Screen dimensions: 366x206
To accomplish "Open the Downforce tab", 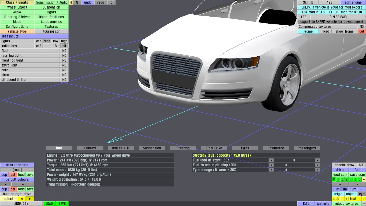I will 276,148.
